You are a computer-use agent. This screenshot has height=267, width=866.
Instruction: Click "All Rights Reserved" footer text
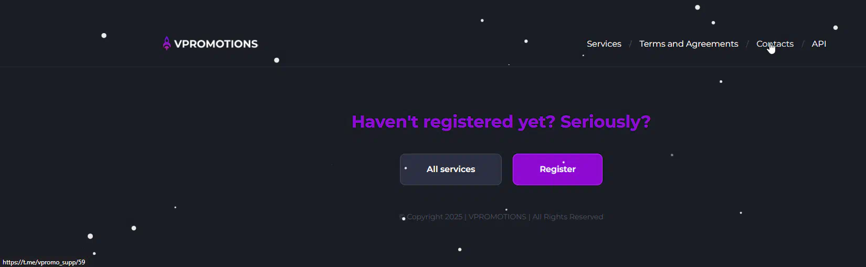point(568,217)
